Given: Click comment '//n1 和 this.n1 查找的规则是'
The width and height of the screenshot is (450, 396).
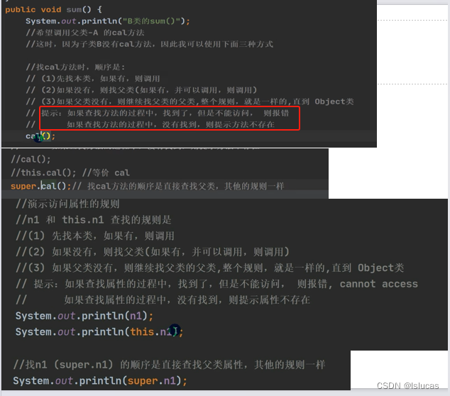Looking at the screenshot, I should [x=94, y=220].
